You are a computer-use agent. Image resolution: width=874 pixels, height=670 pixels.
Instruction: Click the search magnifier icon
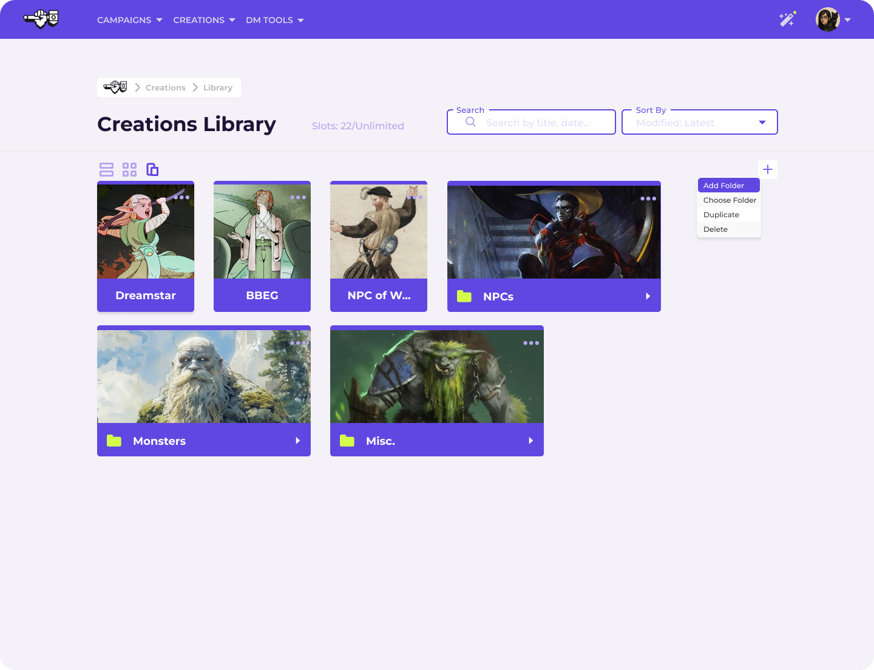click(x=470, y=122)
